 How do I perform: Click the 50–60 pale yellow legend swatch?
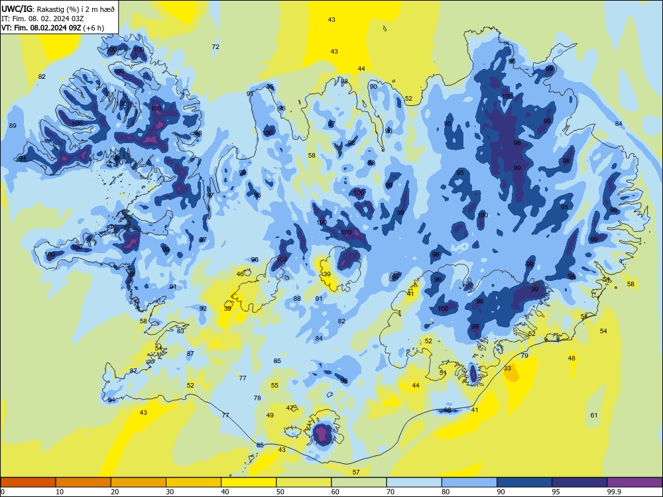(304, 482)
